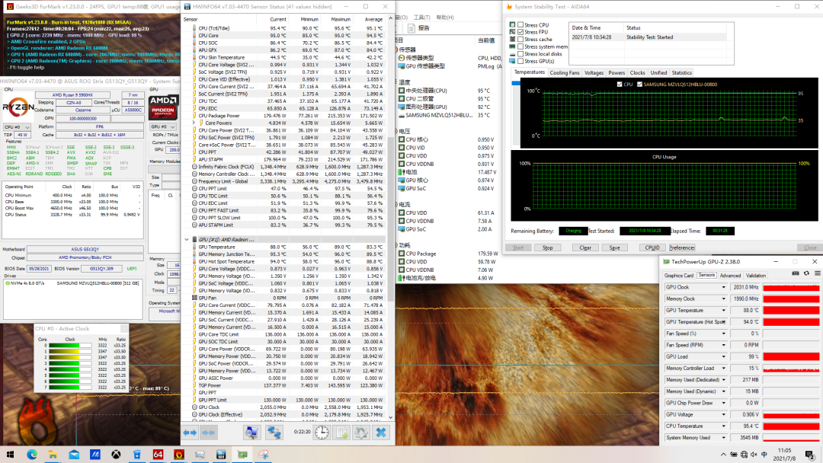Click HWiNFO logging sheet icon
Screen dimensions: 823x463
(341, 432)
